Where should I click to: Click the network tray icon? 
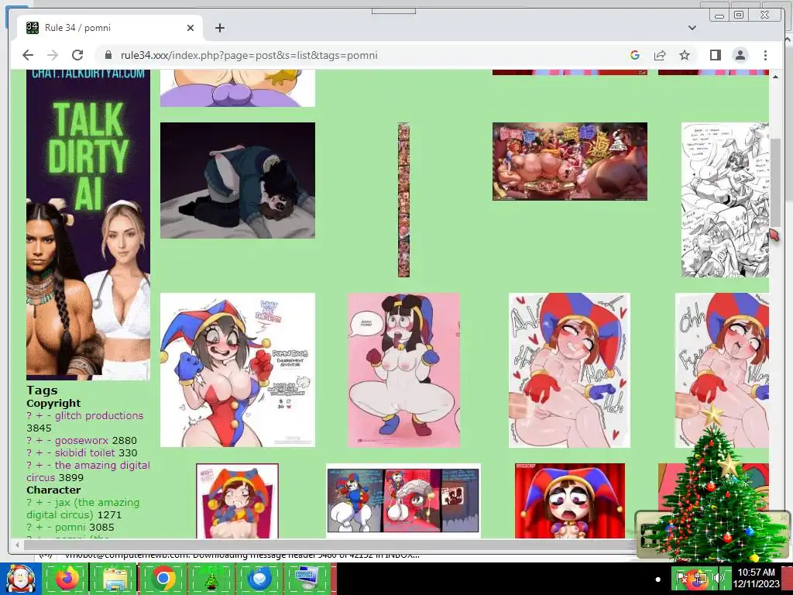click(700, 578)
